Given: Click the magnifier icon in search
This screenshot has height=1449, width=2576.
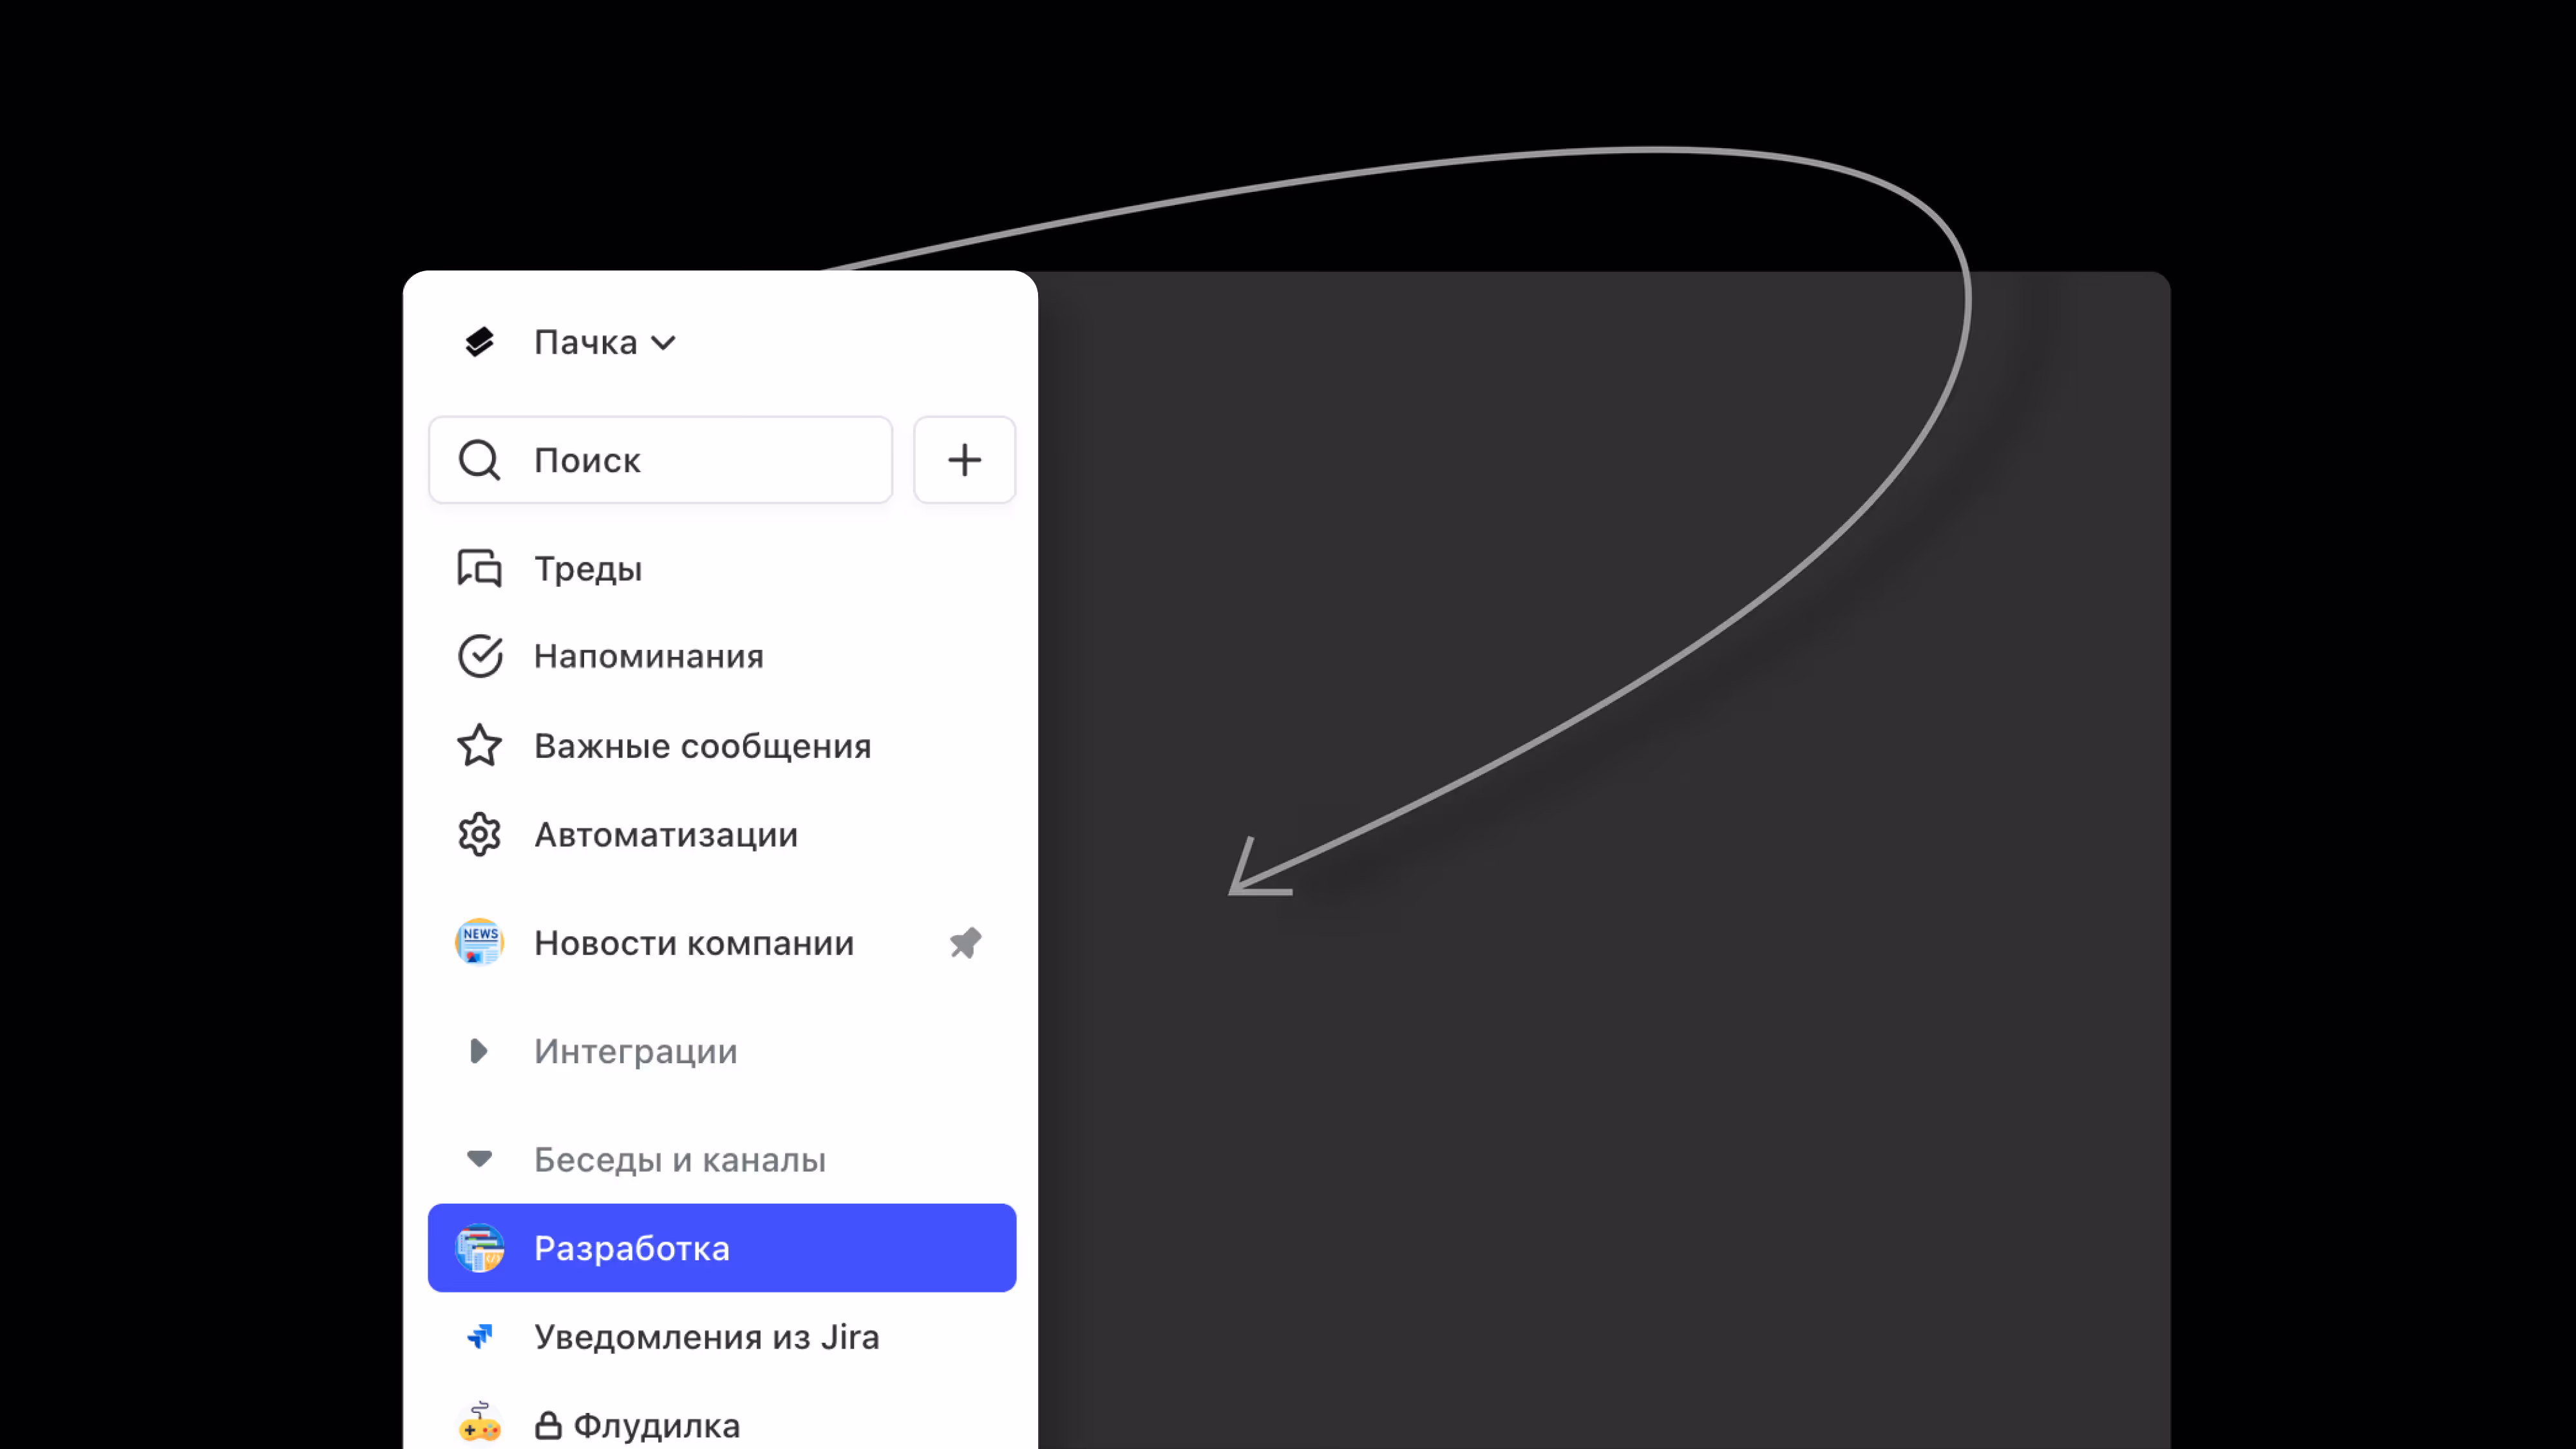Looking at the screenshot, I should [x=479, y=460].
